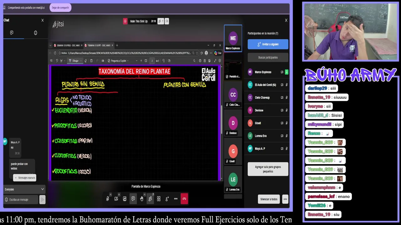Screen dimensions: 401x225
Task: Reload the shared browser page
Action: 55,53
